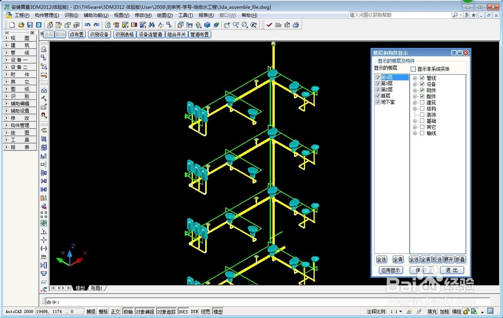
Task: Click the command line input field
Action: coord(268,301)
